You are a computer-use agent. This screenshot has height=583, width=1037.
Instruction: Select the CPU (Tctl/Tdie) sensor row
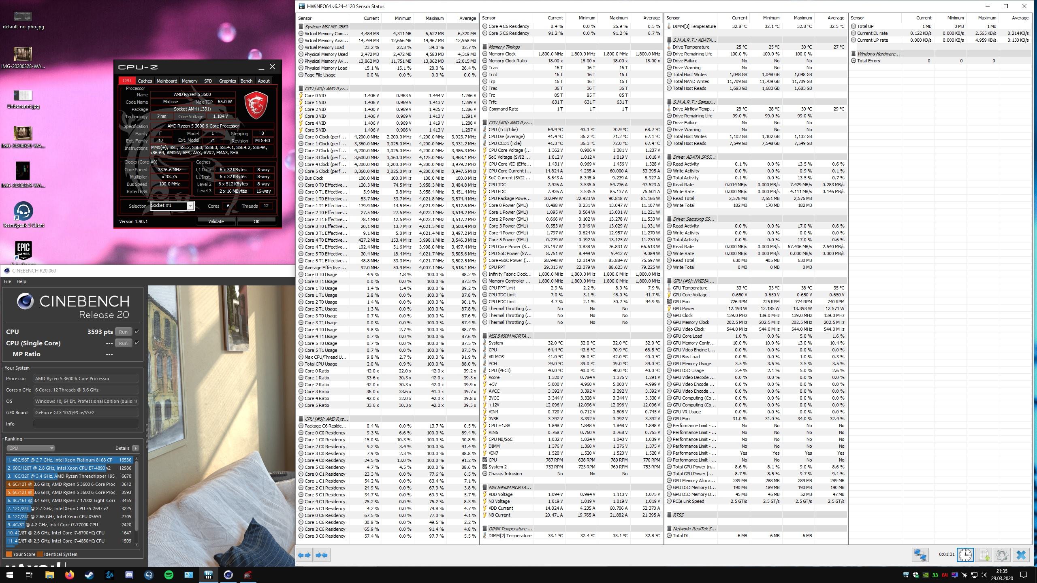(x=572, y=130)
